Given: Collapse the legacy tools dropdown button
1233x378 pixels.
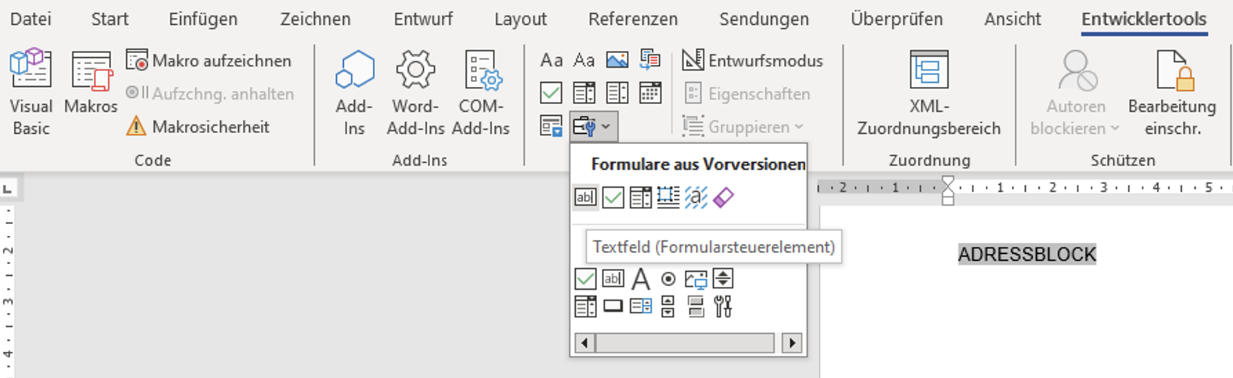Looking at the screenshot, I should 592,127.
